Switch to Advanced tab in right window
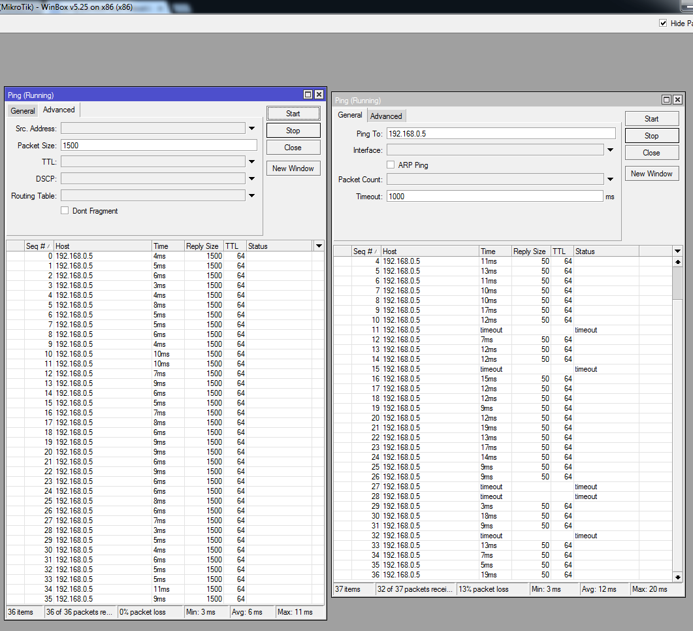Screen dimensions: 693x631 (x=386, y=116)
